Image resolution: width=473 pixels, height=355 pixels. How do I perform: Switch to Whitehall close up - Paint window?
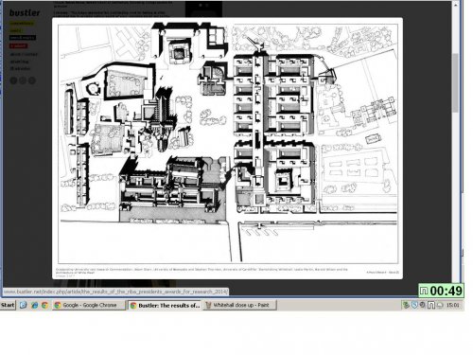pos(240,305)
